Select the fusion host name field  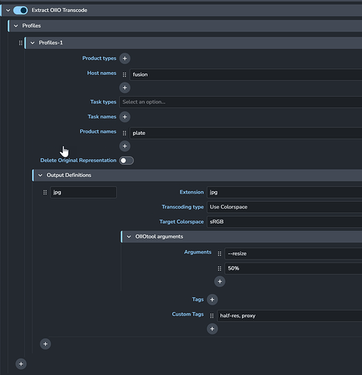pyautogui.click(x=246, y=74)
